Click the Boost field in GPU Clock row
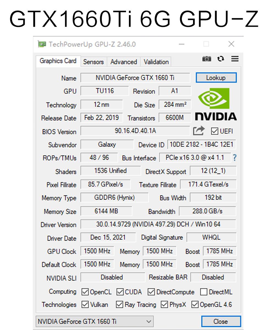This screenshot has width=275, height=330. pyautogui.click(x=219, y=251)
